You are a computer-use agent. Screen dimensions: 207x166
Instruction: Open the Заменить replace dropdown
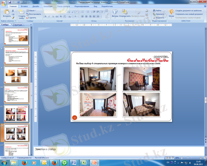pos(159,14)
